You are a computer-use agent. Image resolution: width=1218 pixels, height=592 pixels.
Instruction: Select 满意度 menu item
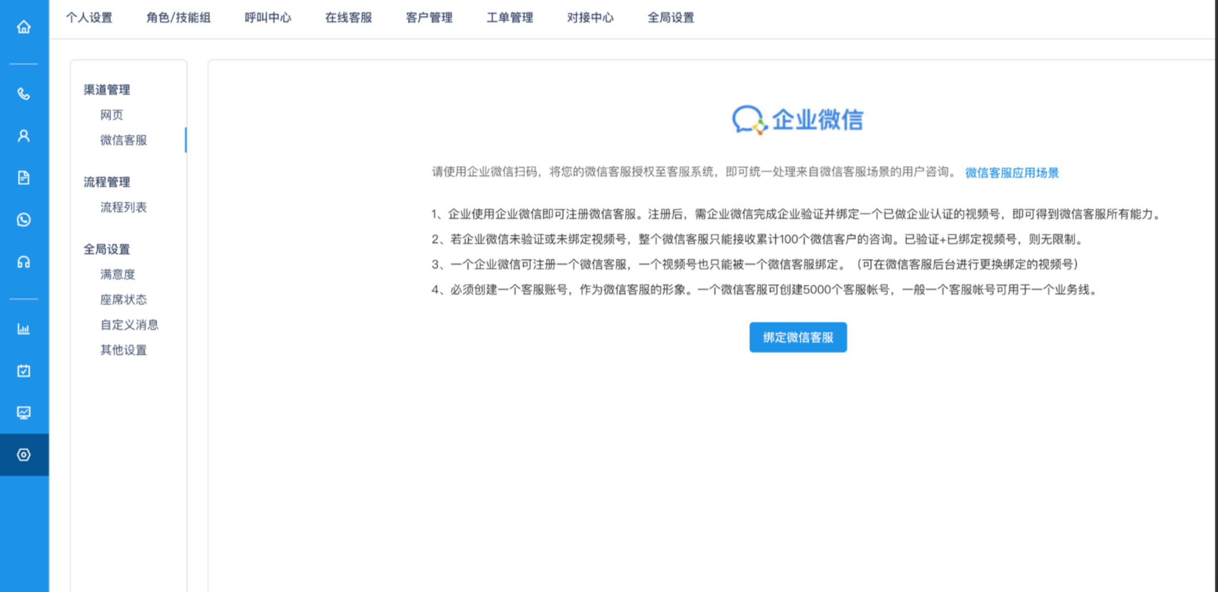[x=118, y=274]
